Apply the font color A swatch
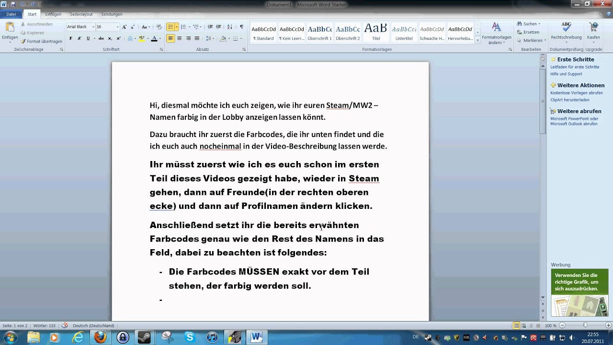 [x=154, y=38]
